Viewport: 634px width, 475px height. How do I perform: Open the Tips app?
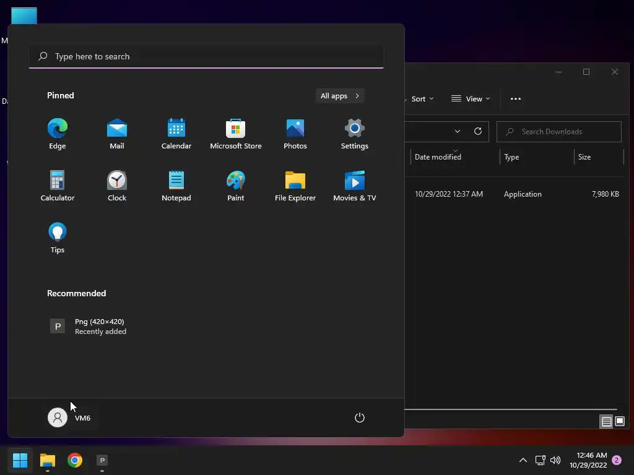[x=58, y=238]
